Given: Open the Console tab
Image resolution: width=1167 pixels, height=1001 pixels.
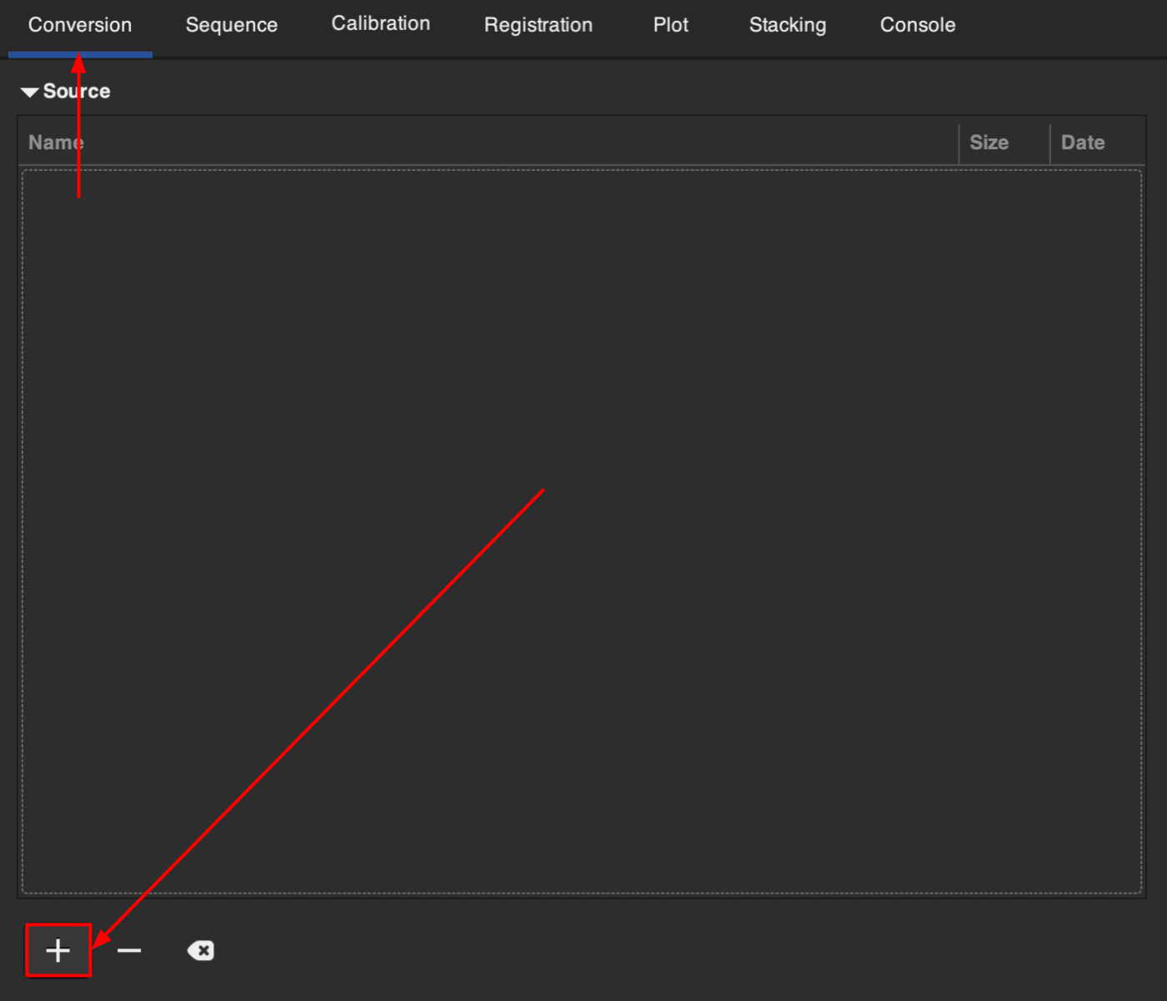Looking at the screenshot, I should click(917, 25).
